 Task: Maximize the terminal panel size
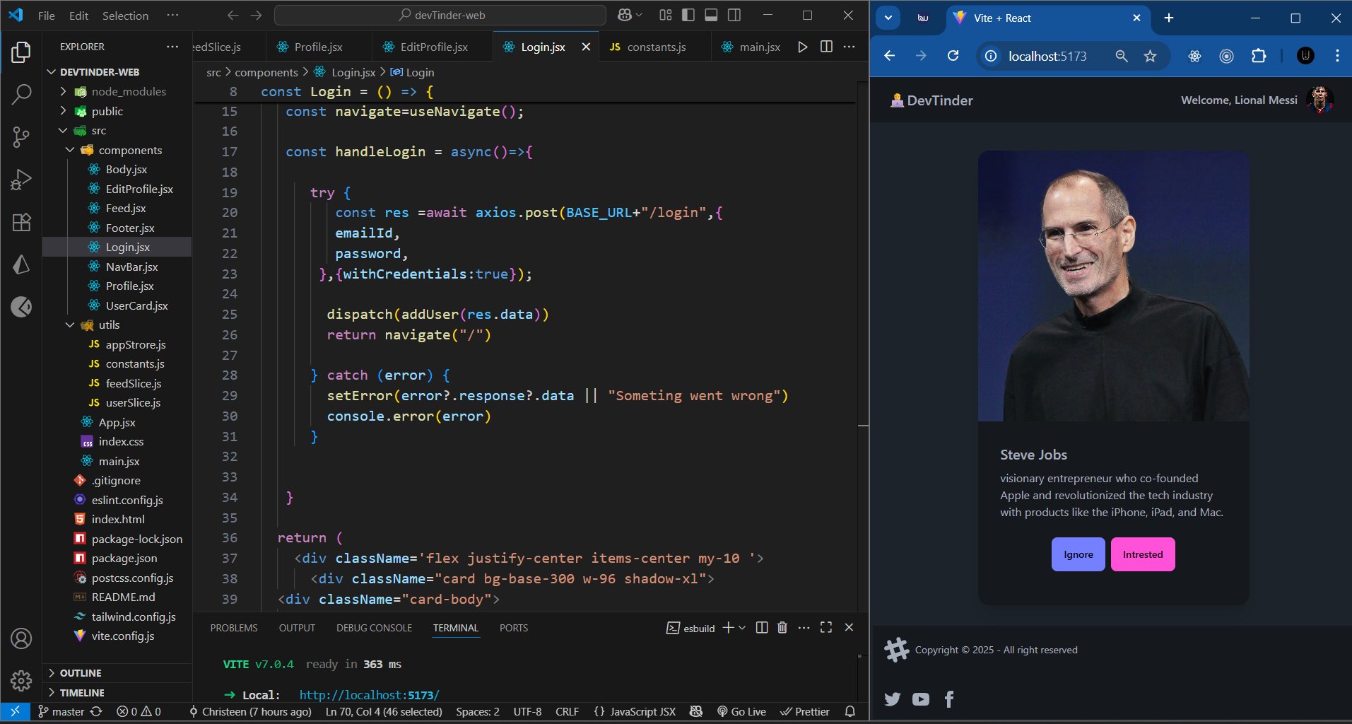click(826, 628)
